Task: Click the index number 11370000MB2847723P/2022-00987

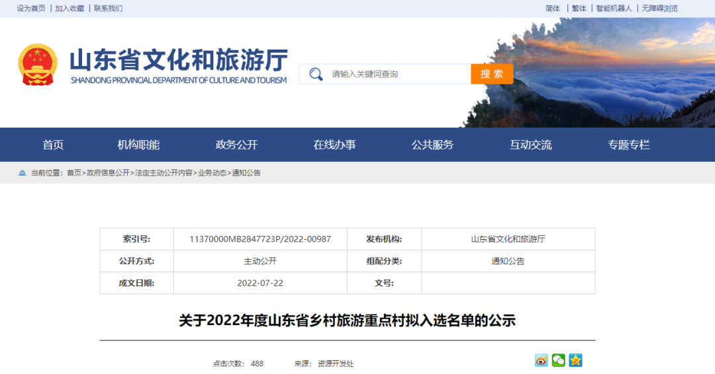Action: pos(260,239)
